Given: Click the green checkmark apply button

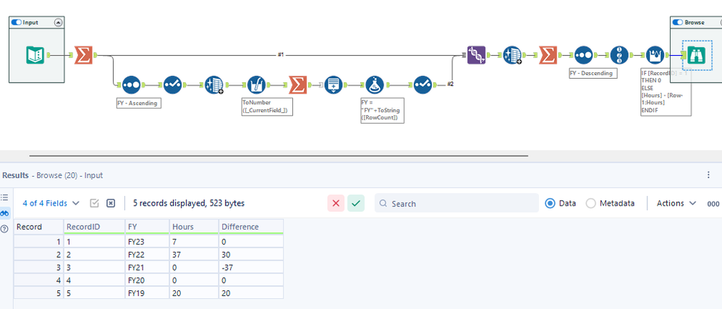Looking at the screenshot, I should 356,203.
